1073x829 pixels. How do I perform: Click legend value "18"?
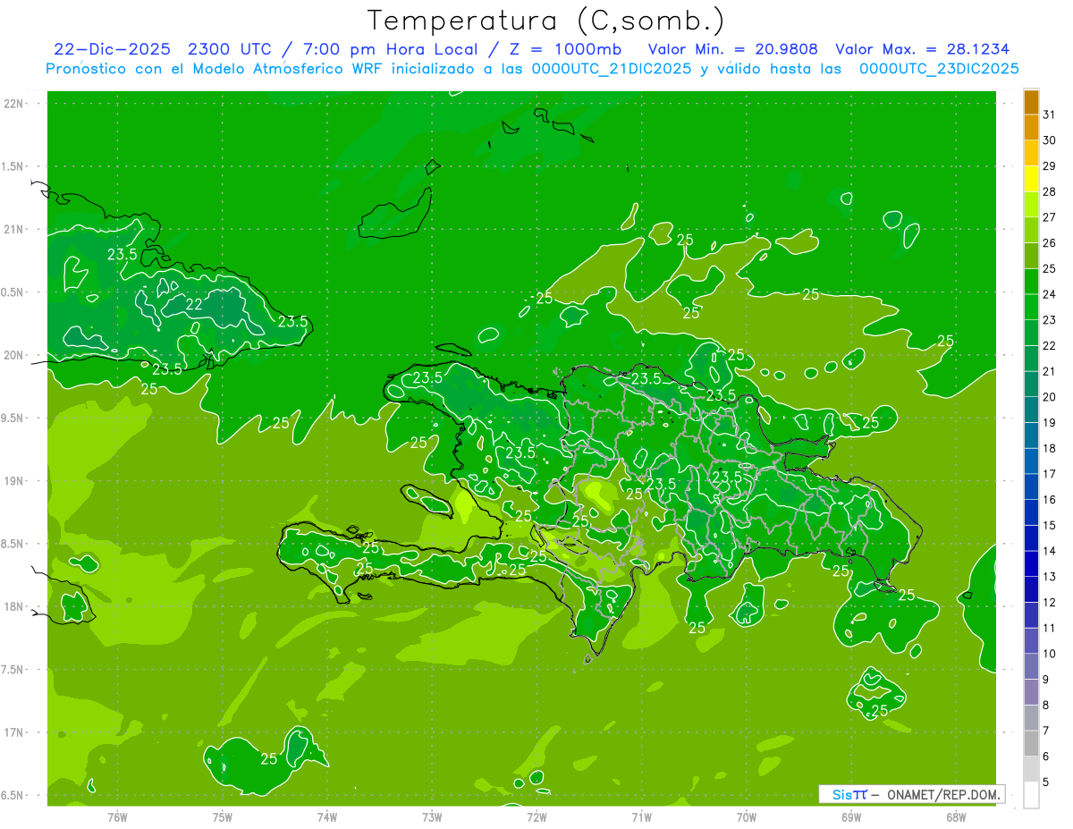pyautogui.click(x=1050, y=448)
